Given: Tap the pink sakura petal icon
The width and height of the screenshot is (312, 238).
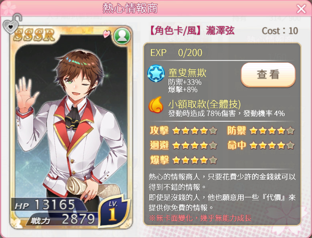Looking at the screenshot, I should pyautogui.click(x=106, y=33).
